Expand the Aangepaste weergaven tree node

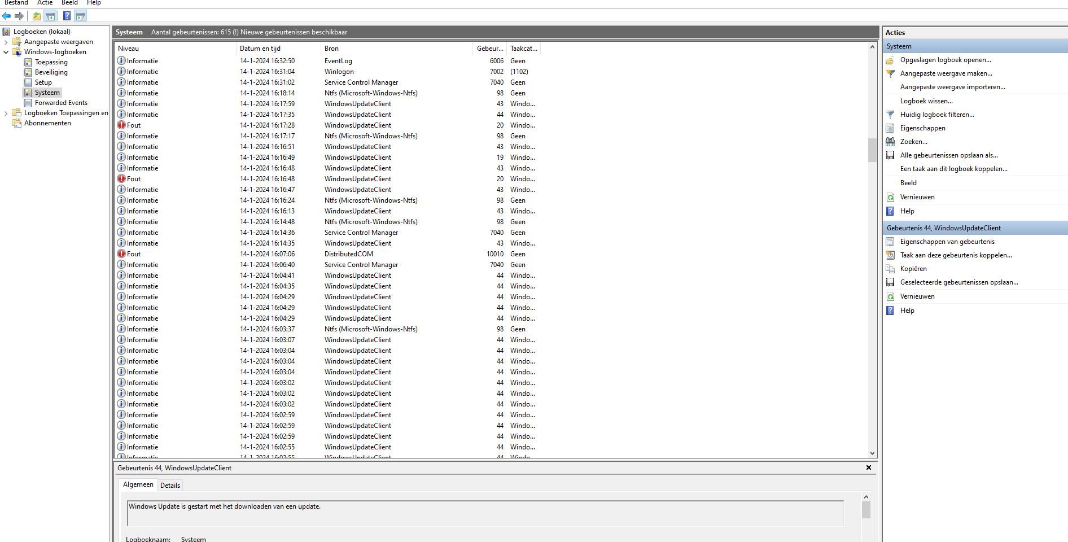tap(6, 42)
